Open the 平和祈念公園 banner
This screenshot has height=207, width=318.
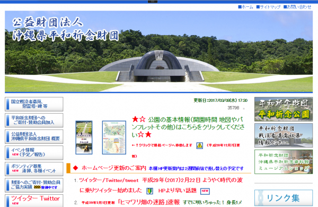pos(284,109)
